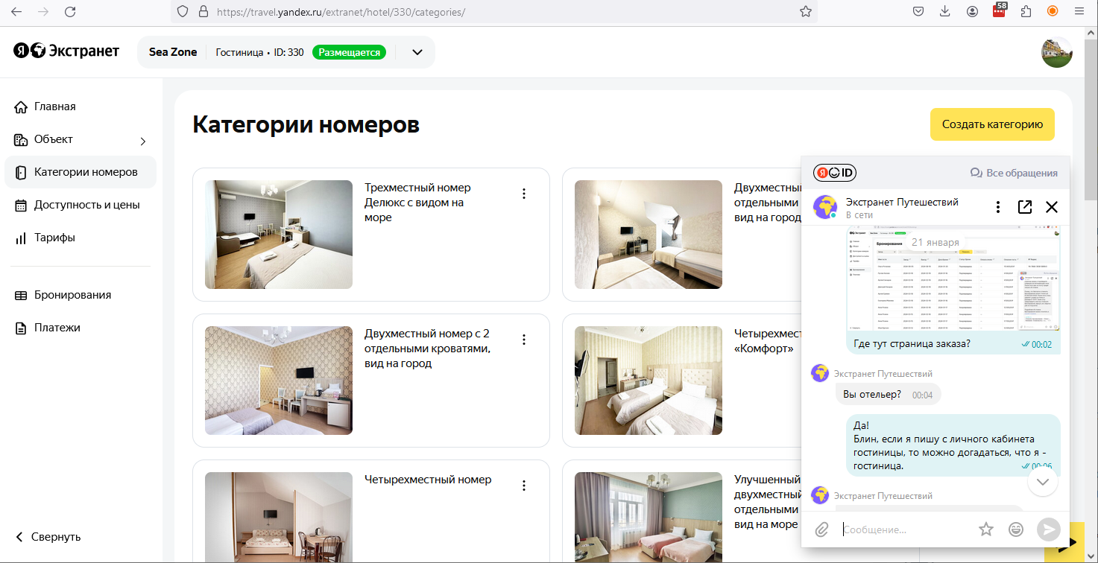Viewport: 1098px width, 563px height.
Task: Focus the Сообщение chat input field
Action: pos(905,529)
